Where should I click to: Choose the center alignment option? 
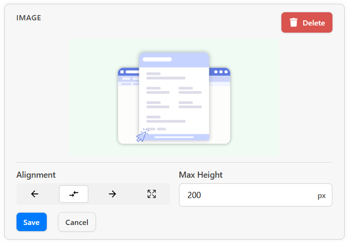74,194
